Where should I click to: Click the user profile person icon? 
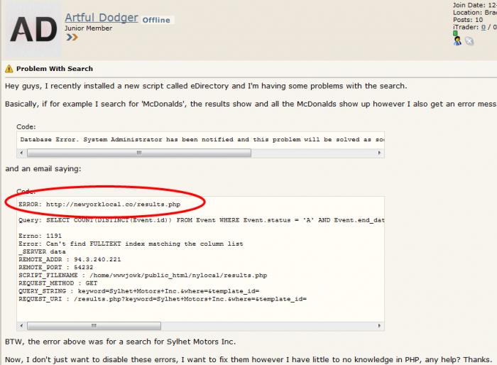click(457, 41)
